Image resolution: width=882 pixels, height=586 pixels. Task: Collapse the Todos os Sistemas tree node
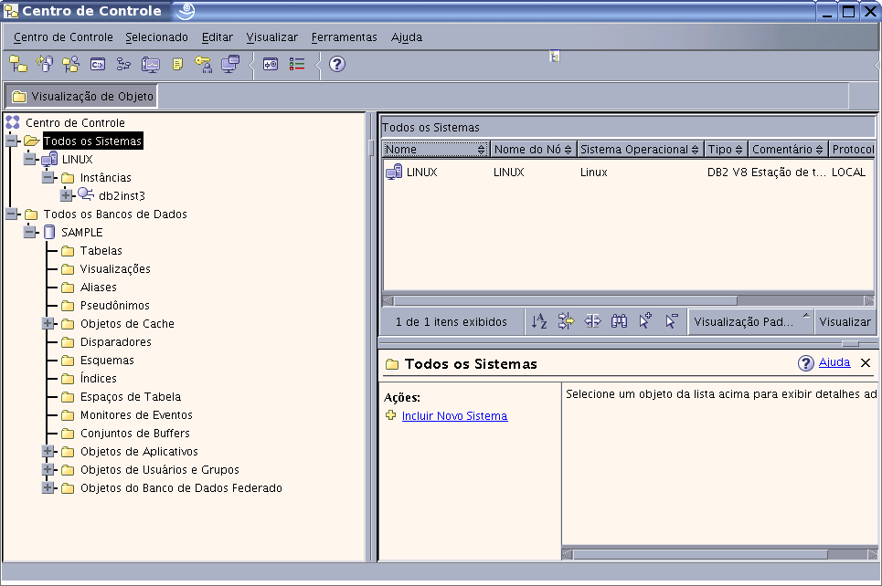coord(12,141)
